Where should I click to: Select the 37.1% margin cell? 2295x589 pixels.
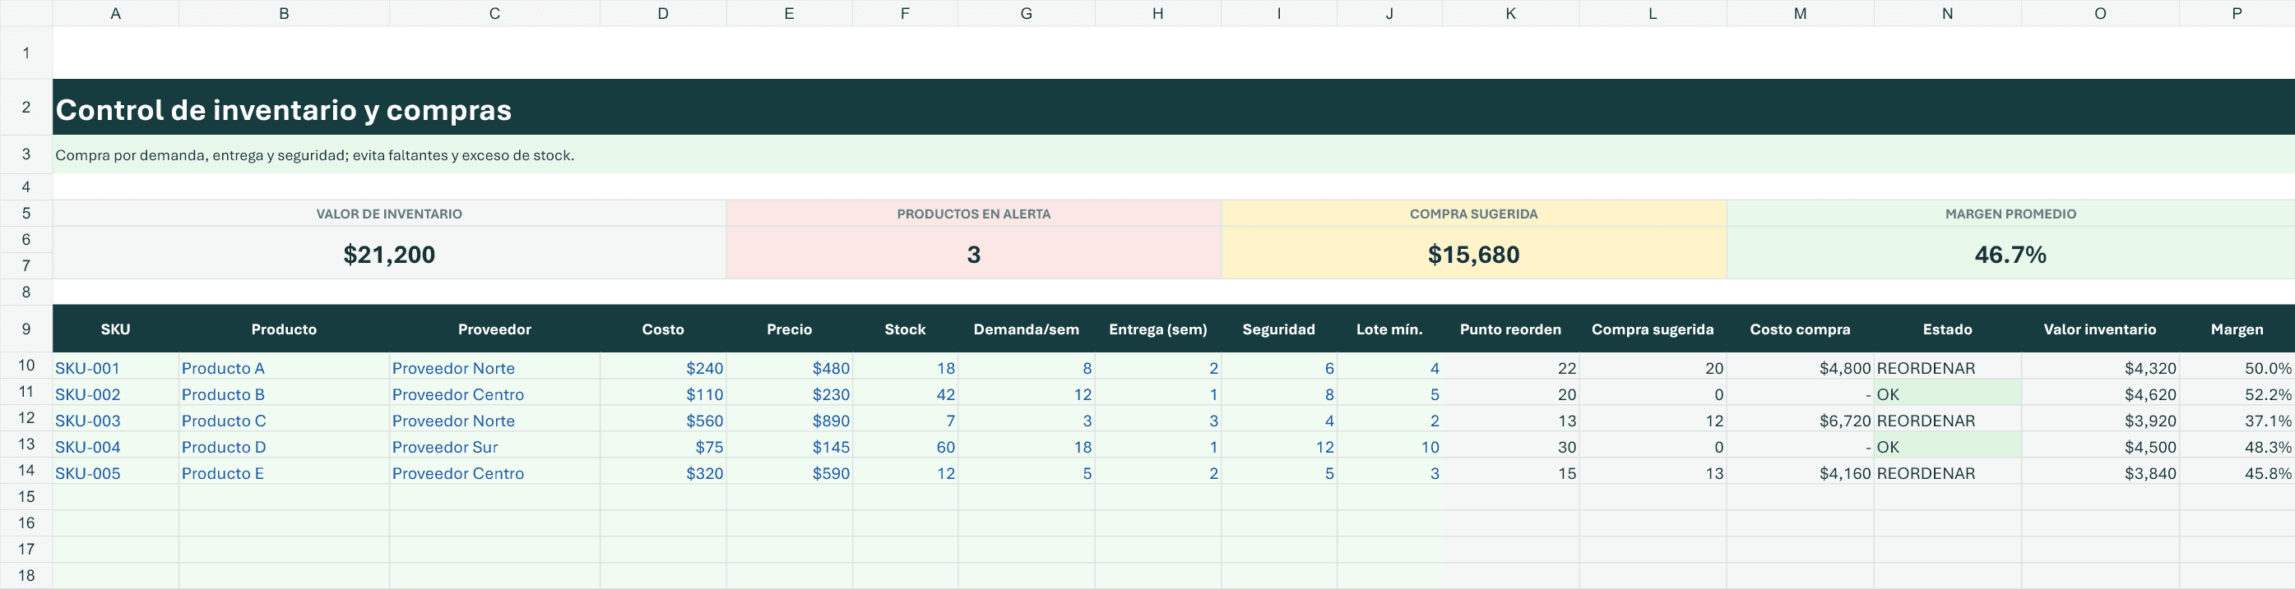[x=2237, y=420]
